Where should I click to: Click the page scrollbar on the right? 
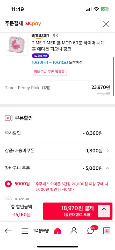pos(113,76)
